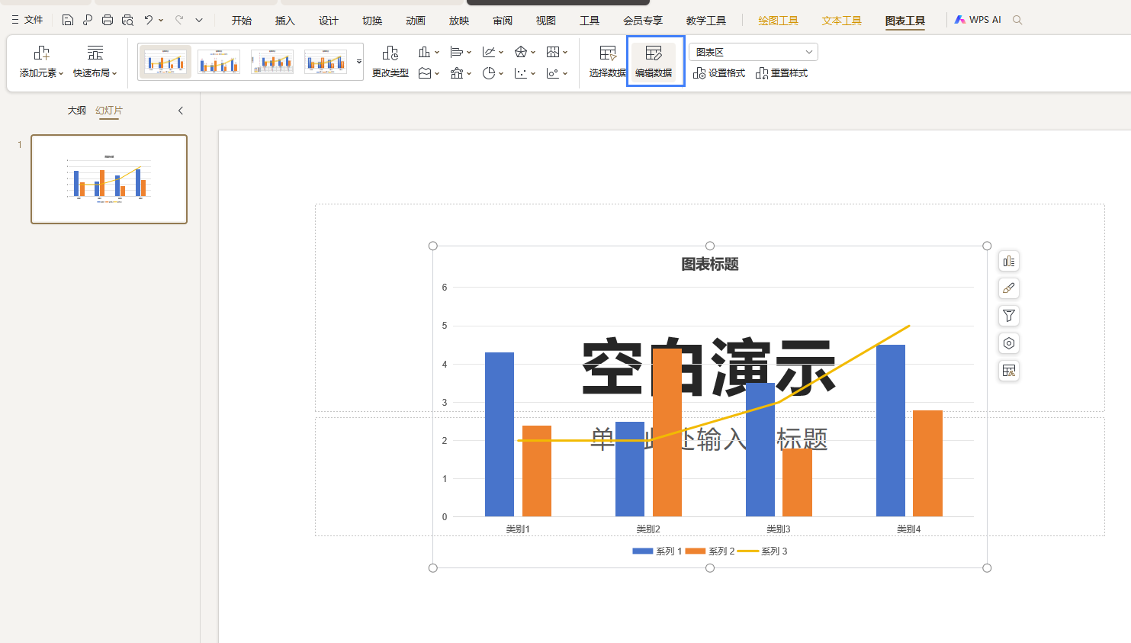Switch to the 文本工具 tab
The height and width of the screenshot is (643, 1131).
(842, 21)
